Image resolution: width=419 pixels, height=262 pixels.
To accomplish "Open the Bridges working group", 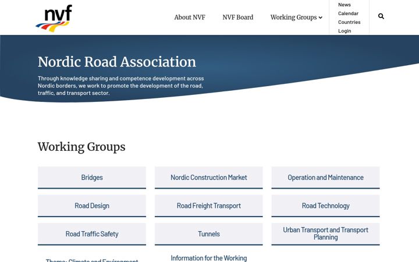I will coord(92,178).
